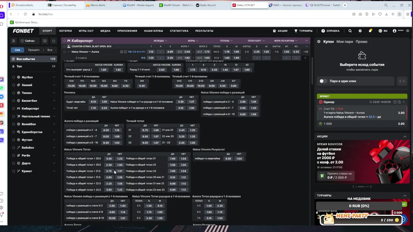Click odds 1.15 for Natus Vincere win
Image resolution: width=413 pixels, height=232 pixels.
[x=151, y=52]
